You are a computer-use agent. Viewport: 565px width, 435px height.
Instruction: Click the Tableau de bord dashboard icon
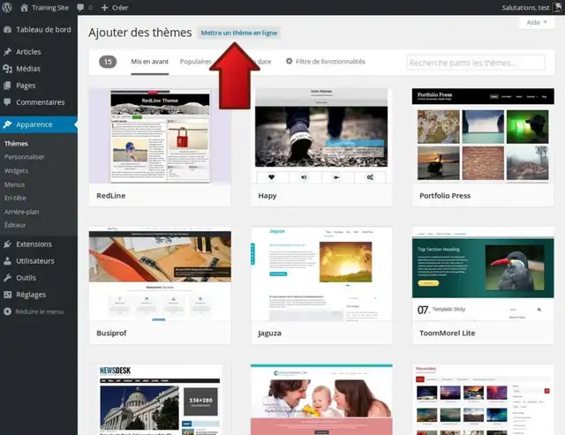(x=8, y=29)
